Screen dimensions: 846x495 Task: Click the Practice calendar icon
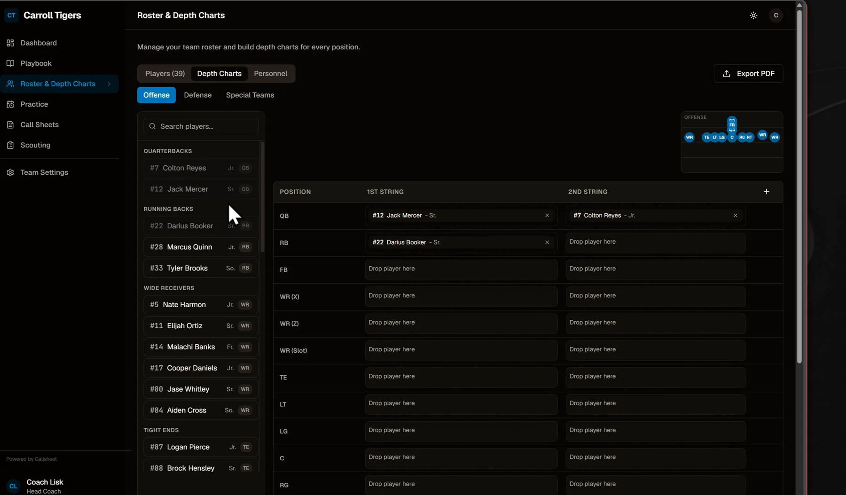(x=10, y=104)
